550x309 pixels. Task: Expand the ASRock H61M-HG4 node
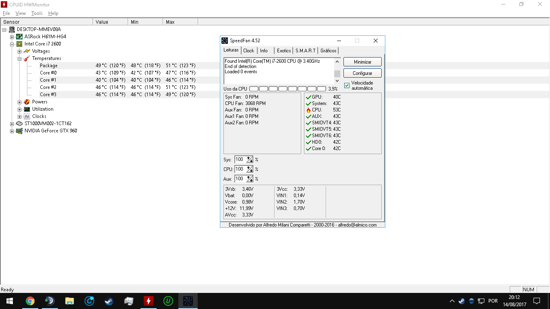click(x=12, y=37)
